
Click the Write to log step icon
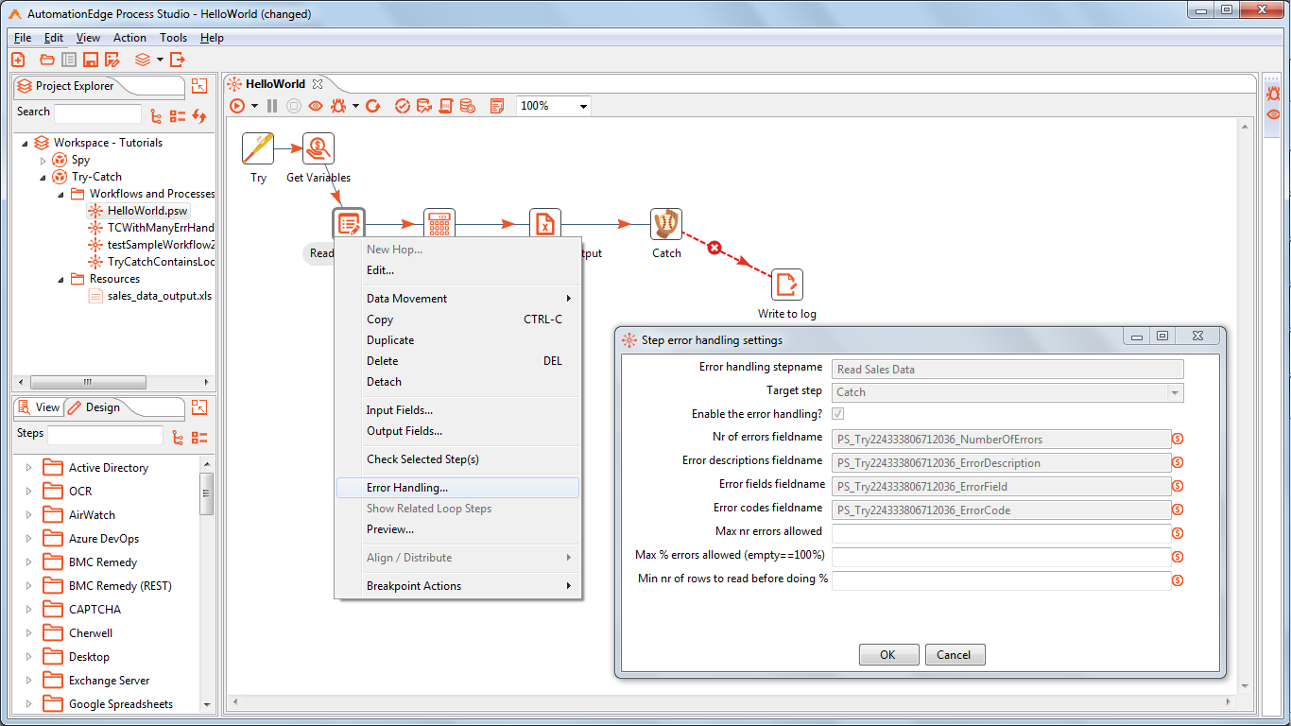pos(787,285)
